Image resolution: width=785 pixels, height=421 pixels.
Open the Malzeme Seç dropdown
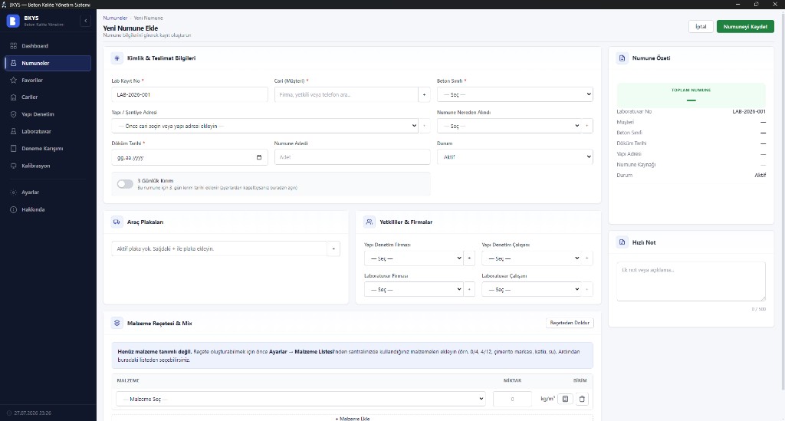(301, 399)
